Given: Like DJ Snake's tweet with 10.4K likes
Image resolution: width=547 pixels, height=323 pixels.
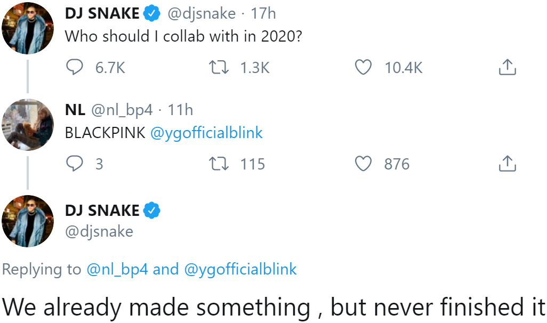Looking at the screenshot, I should (363, 67).
